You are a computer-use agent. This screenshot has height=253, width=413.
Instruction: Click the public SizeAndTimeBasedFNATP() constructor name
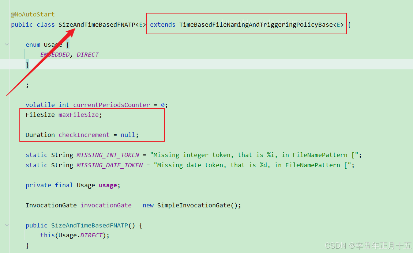click(x=89, y=225)
